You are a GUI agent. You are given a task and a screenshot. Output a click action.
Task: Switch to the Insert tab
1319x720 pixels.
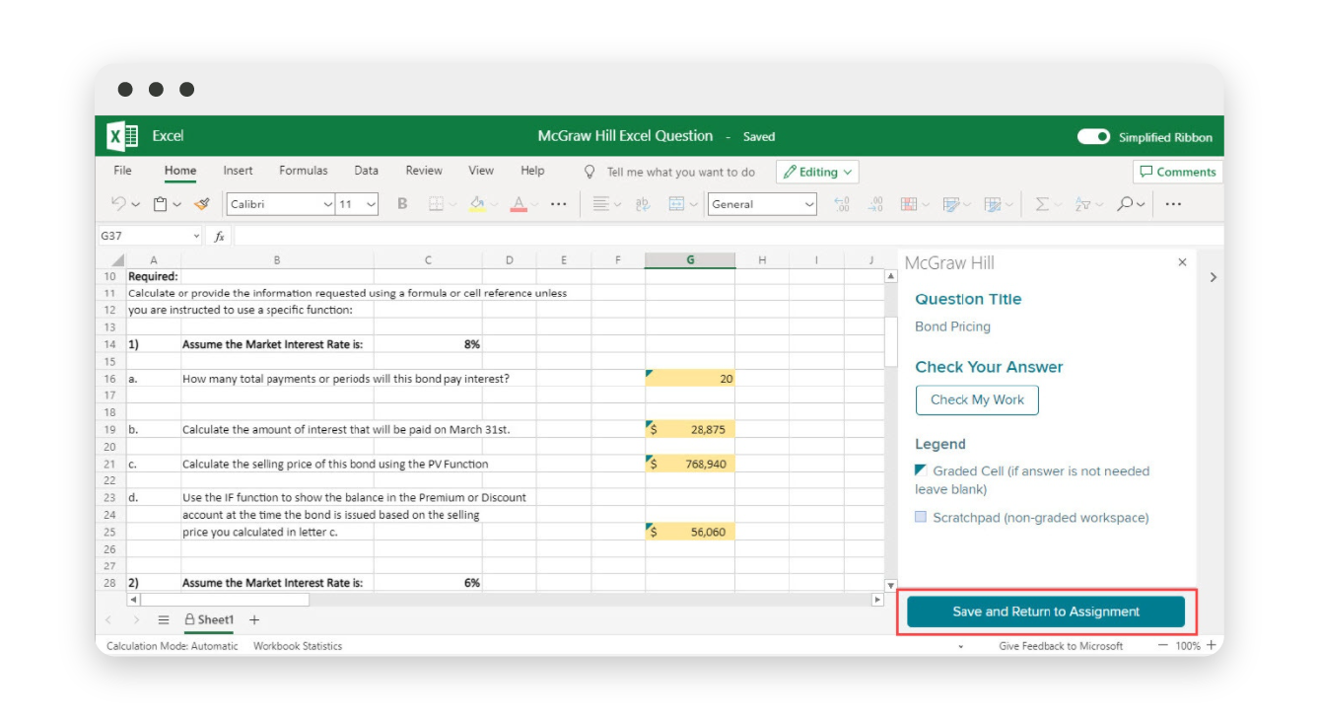pyautogui.click(x=238, y=171)
